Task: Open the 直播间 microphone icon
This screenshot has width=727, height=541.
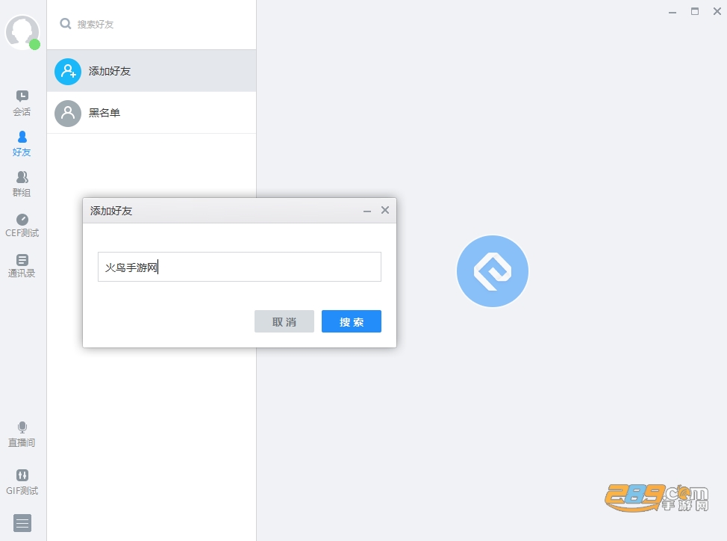Action: click(22, 427)
